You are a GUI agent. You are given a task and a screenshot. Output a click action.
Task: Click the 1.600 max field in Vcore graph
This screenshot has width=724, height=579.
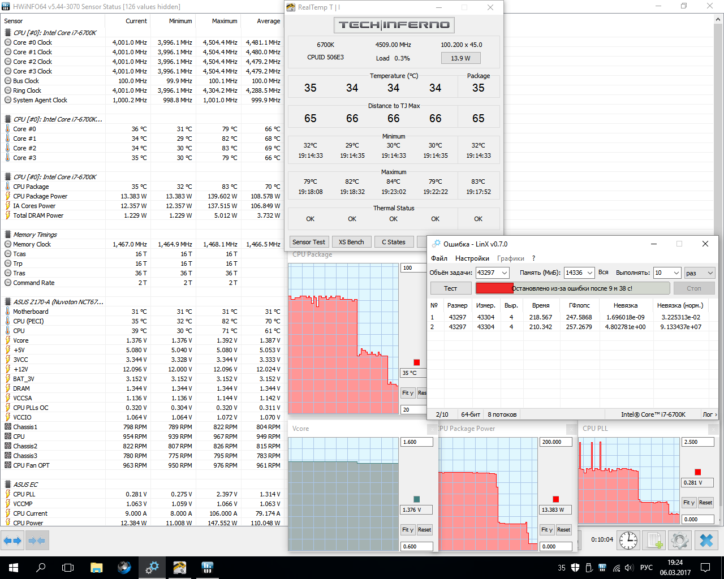coord(417,442)
